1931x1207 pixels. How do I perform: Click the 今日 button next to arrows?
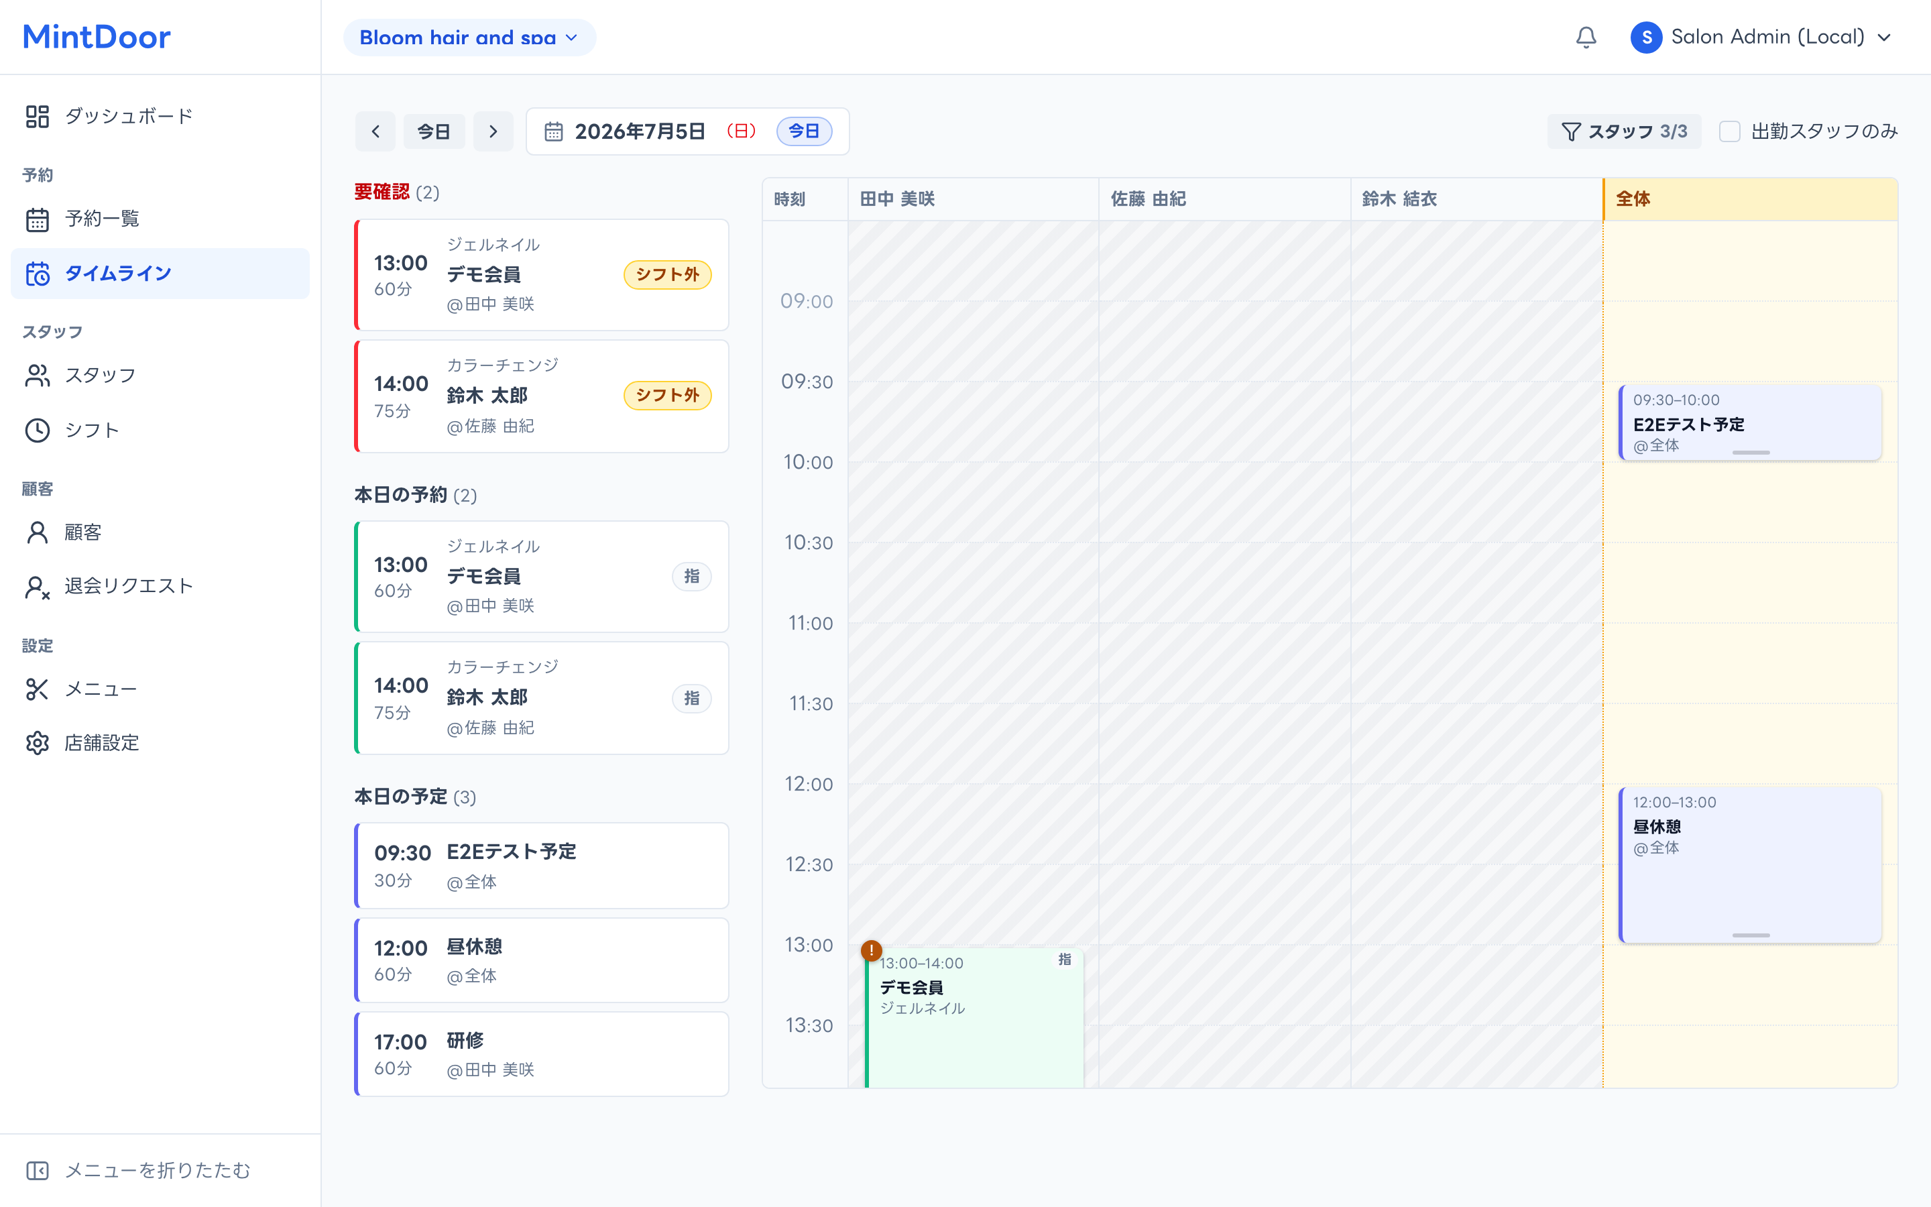click(434, 131)
